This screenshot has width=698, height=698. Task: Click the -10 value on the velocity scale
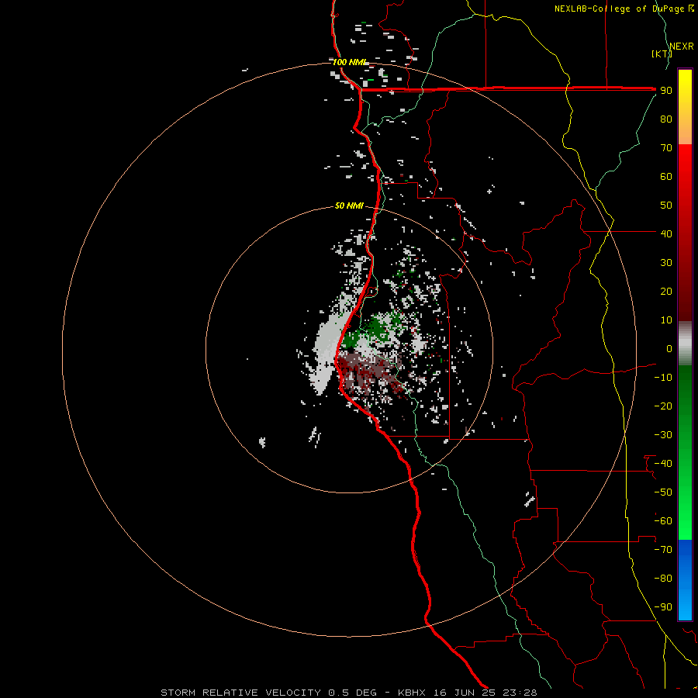tap(663, 378)
